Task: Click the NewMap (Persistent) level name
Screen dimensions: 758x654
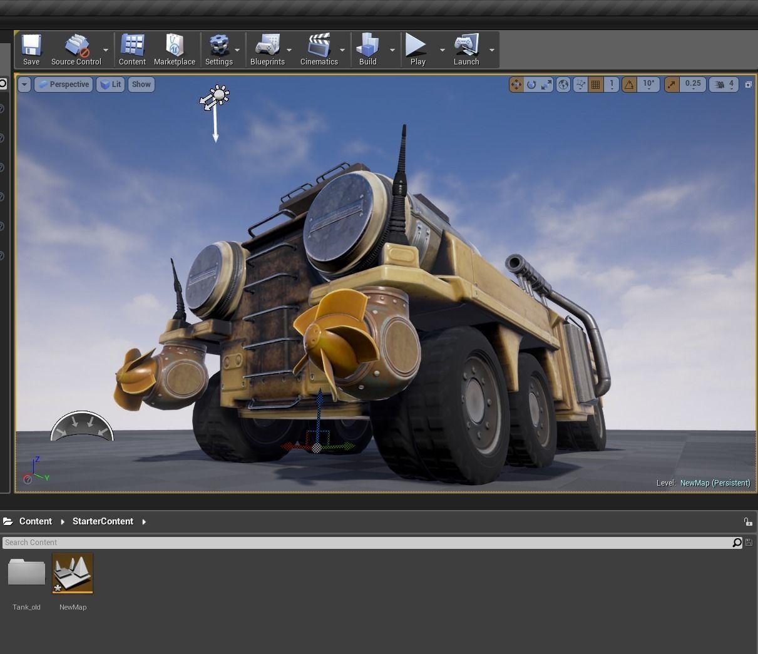Action: [715, 483]
